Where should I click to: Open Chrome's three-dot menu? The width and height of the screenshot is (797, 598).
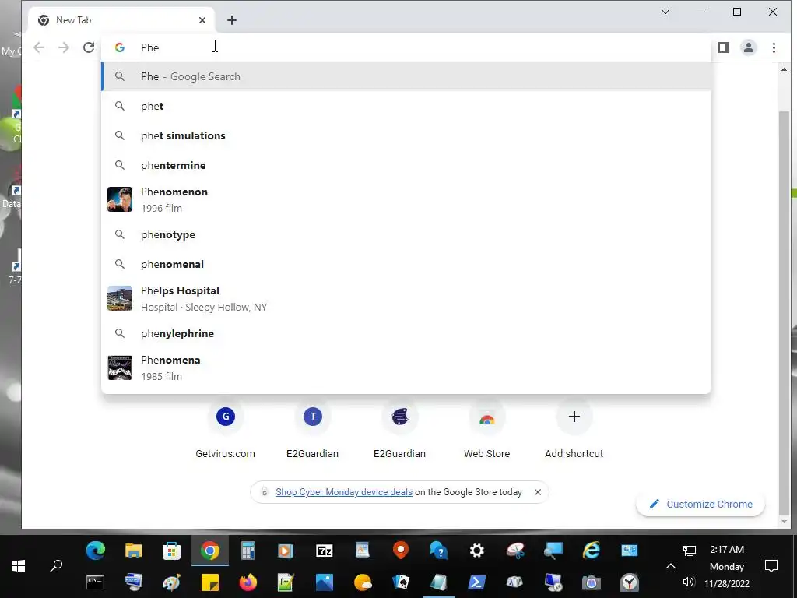(x=774, y=47)
